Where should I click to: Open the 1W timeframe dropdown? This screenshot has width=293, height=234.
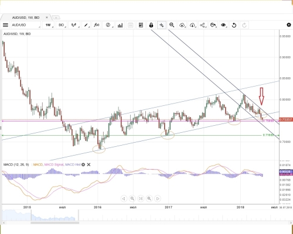tap(49, 25)
